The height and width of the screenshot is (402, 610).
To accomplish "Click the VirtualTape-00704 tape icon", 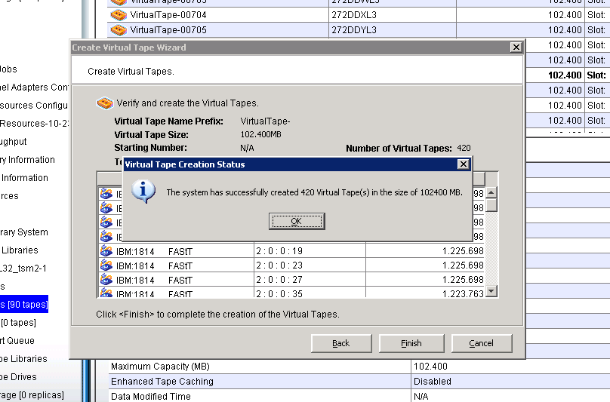I will click(x=119, y=15).
